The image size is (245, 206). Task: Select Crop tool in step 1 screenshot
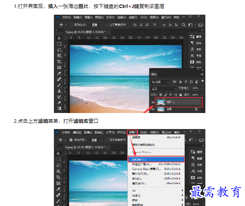tap(59, 61)
